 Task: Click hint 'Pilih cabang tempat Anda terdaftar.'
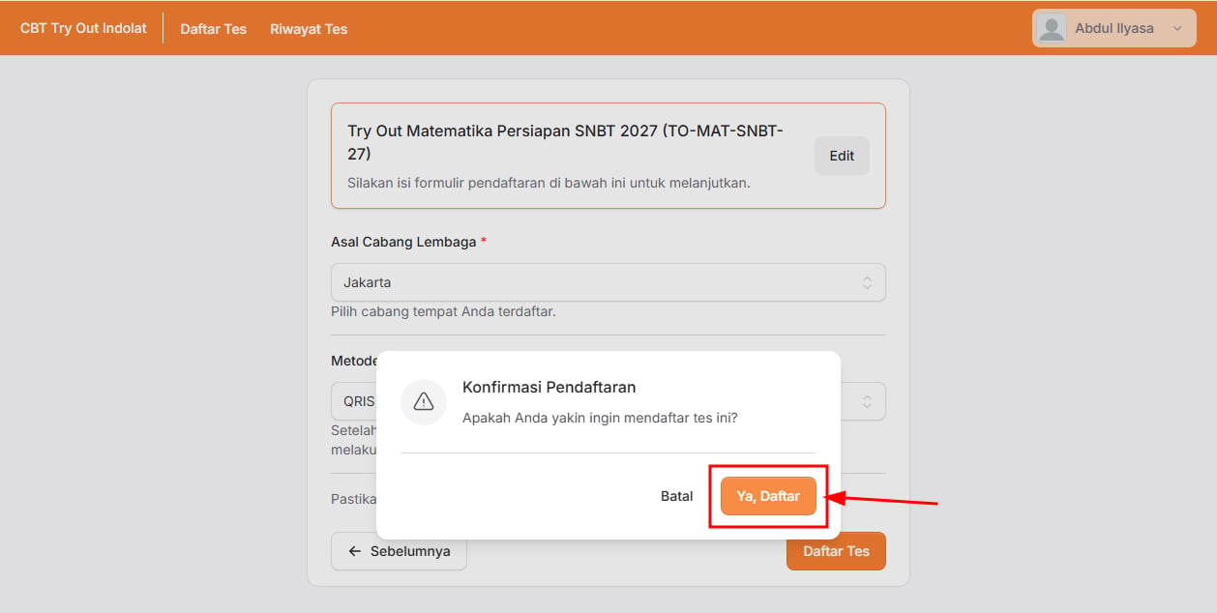[x=443, y=311]
